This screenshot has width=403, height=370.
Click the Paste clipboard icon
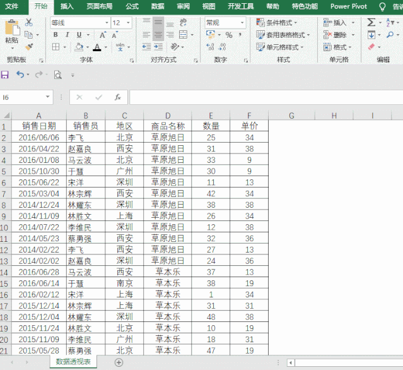(x=12, y=27)
